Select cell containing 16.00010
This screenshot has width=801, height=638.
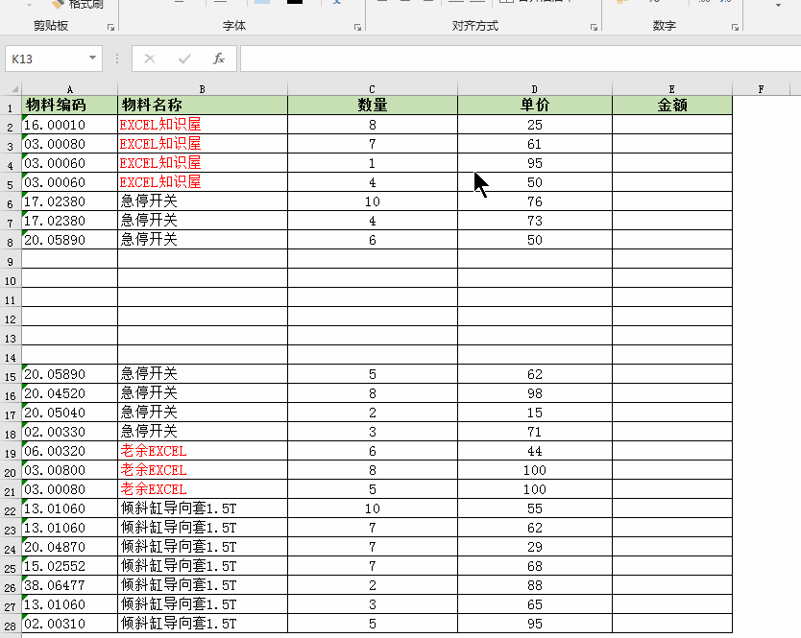[x=69, y=125]
